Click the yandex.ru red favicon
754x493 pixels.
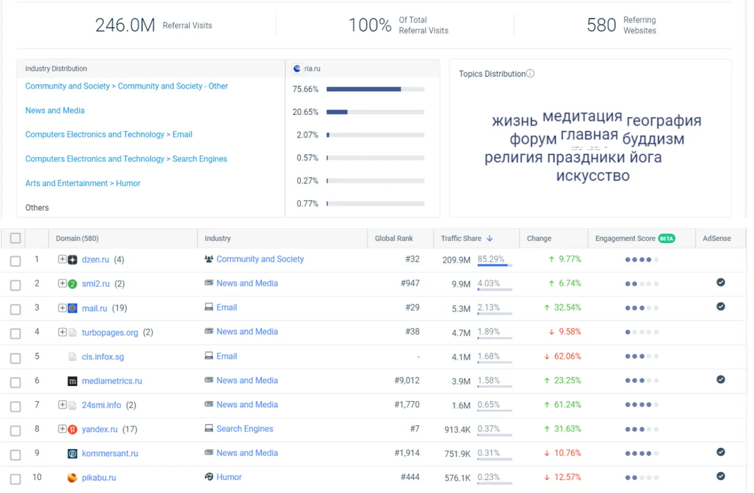click(x=73, y=430)
